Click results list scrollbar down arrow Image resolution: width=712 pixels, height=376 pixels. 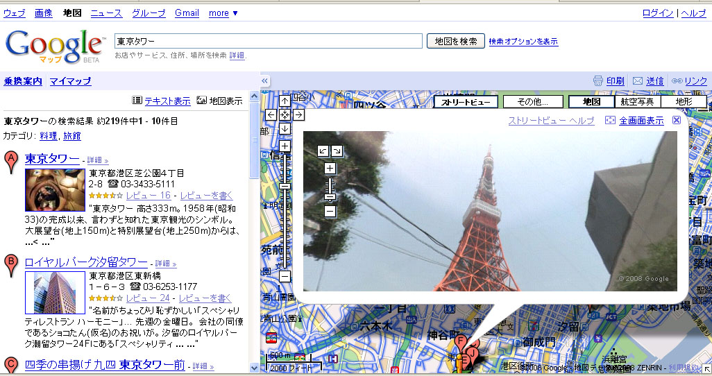coord(254,368)
